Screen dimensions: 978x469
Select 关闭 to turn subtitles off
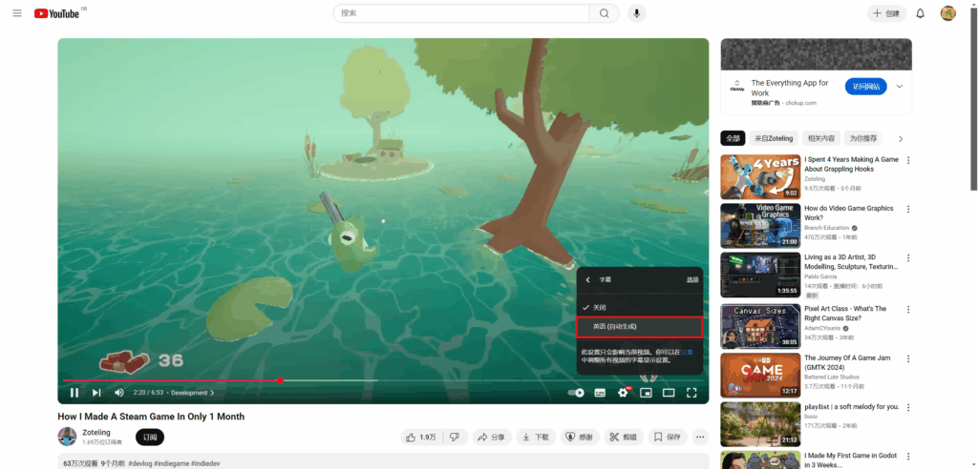tap(639, 308)
